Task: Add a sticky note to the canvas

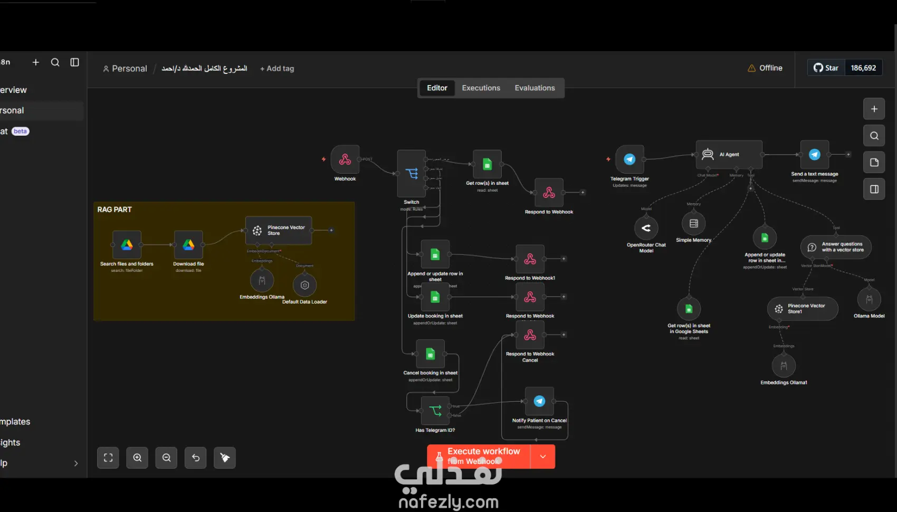Action: pyautogui.click(x=874, y=162)
